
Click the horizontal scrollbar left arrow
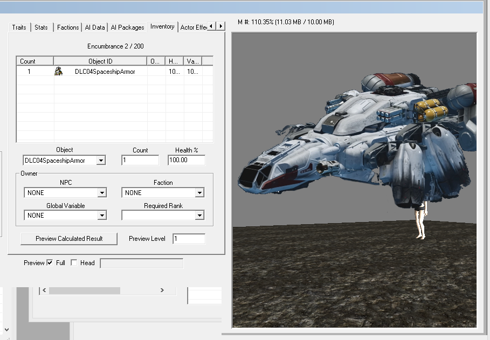44,290
